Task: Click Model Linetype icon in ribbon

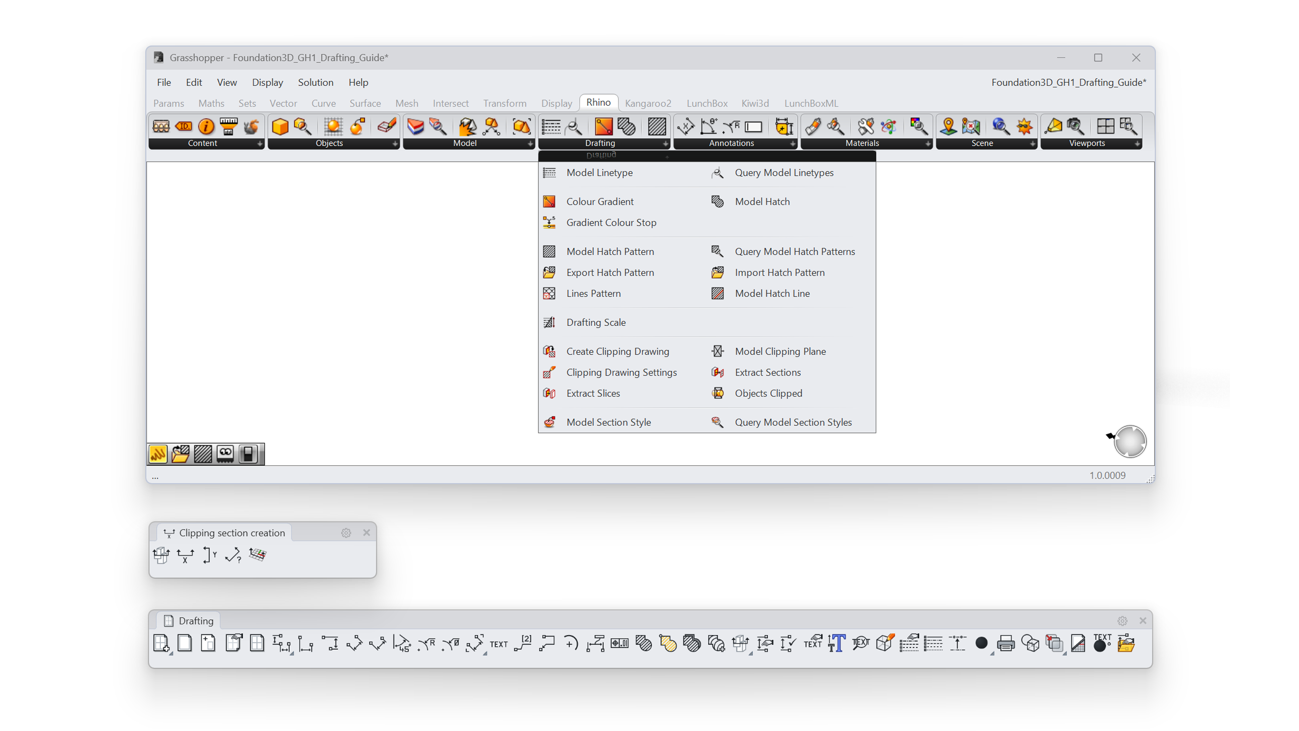Action: click(x=551, y=126)
